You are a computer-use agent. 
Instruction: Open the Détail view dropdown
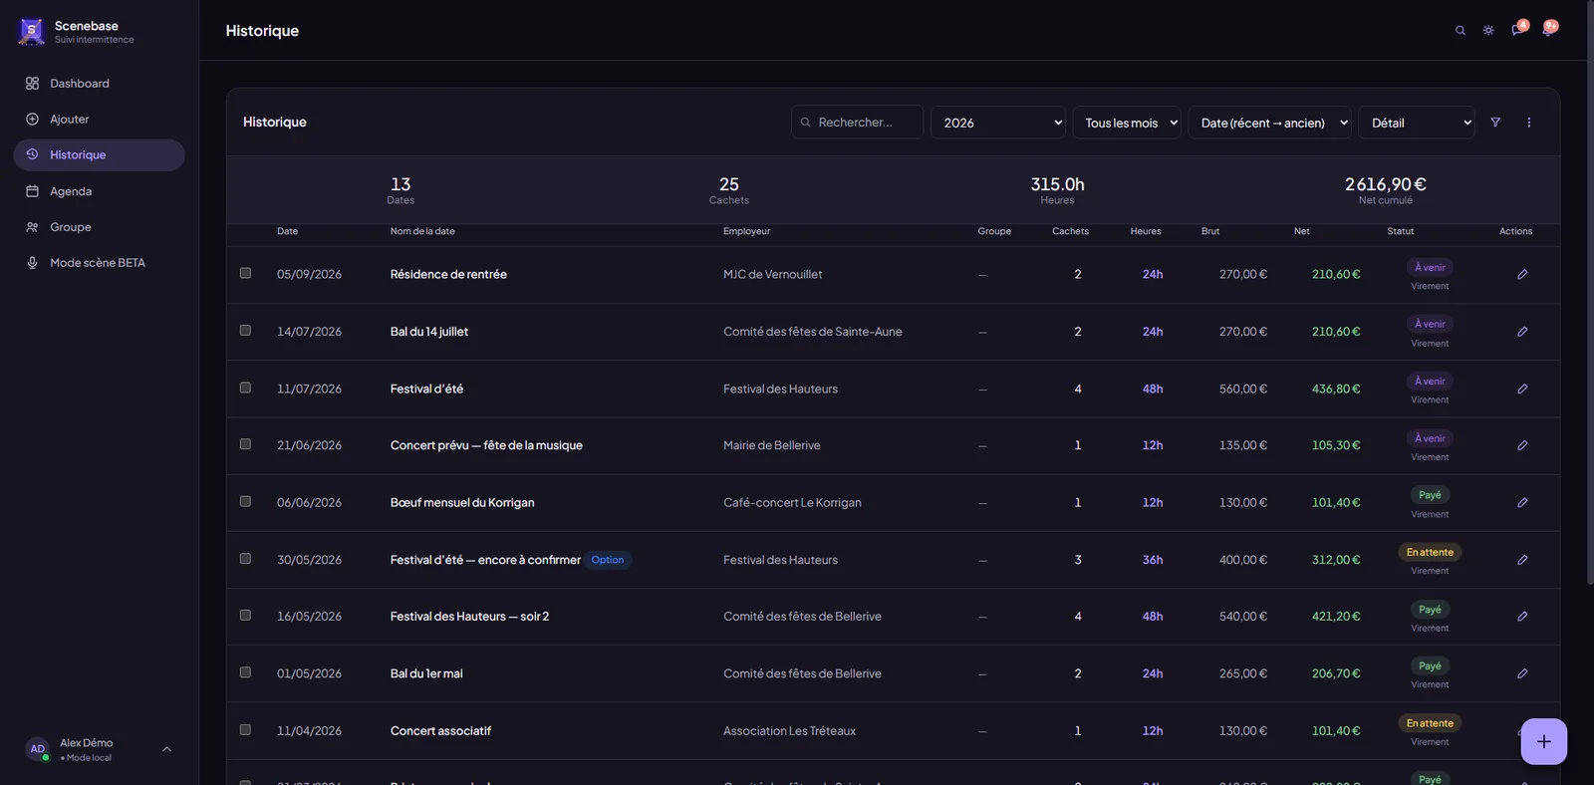click(x=1417, y=123)
